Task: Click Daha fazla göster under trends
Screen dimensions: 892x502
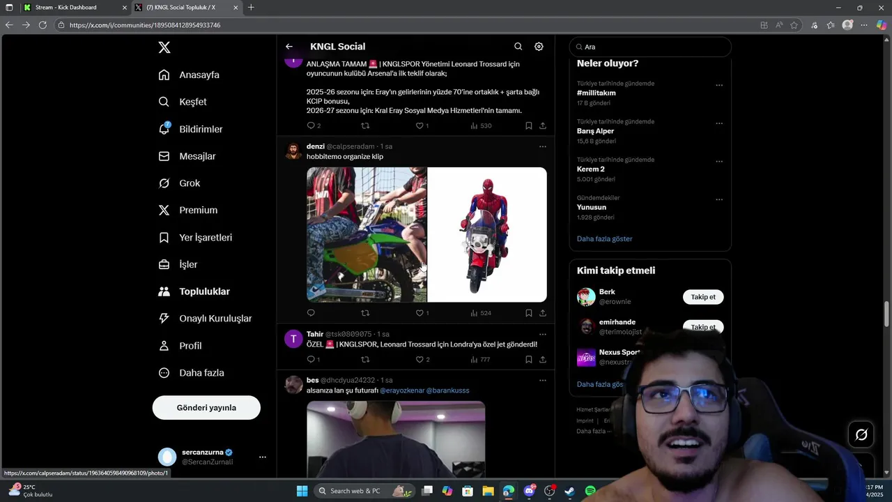Action: [604, 238]
